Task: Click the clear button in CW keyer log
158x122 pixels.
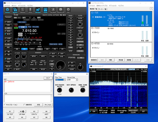Action: click(48, 78)
